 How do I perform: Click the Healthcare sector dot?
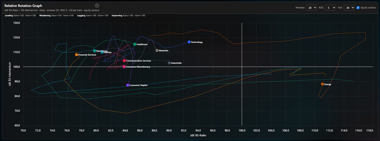point(135,44)
